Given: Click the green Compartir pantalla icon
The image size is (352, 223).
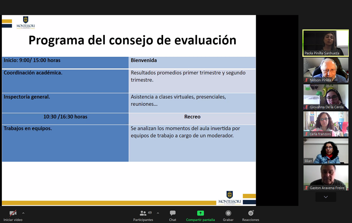Looking at the screenshot, I should 201,213.
